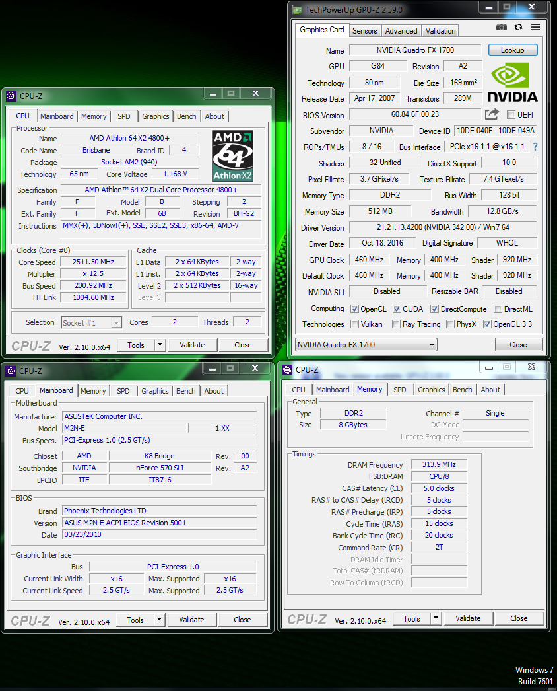Click the CPU-Z icon in Mainboard window title
This screenshot has height=691, width=557.
click(x=11, y=371)
